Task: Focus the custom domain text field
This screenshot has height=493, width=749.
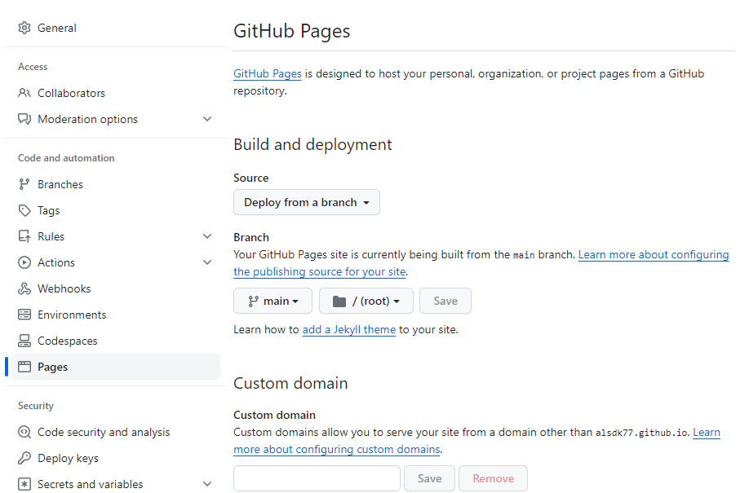Action: [317, 478]
